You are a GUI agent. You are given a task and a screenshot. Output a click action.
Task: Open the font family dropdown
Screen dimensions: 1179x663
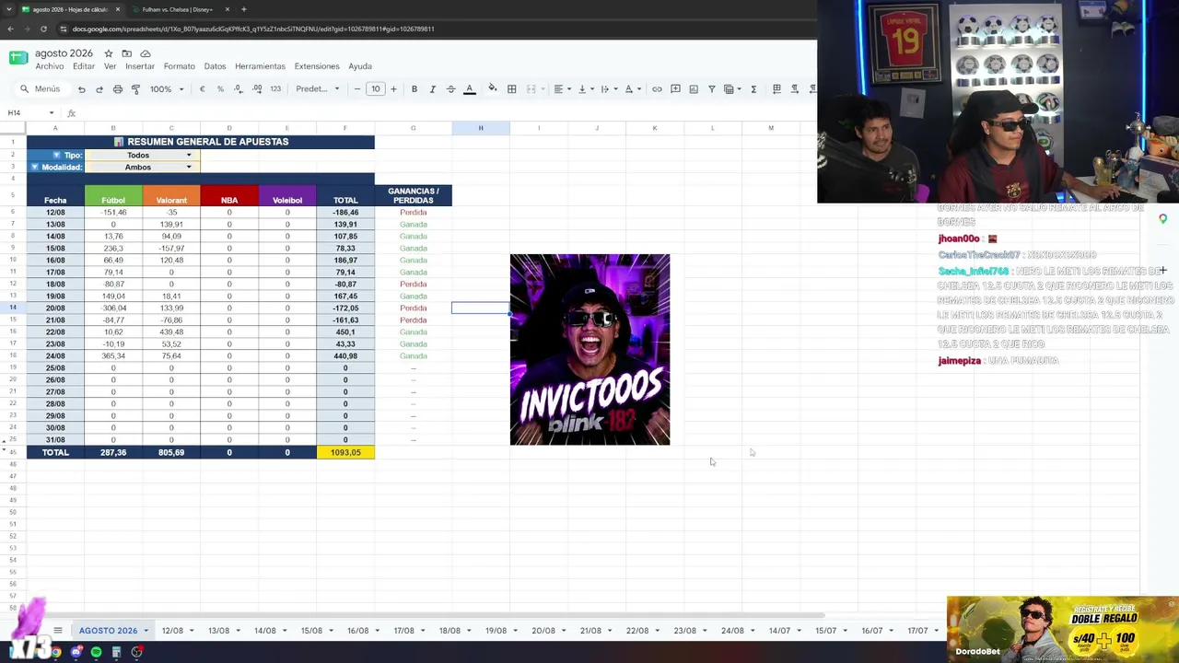317,89
